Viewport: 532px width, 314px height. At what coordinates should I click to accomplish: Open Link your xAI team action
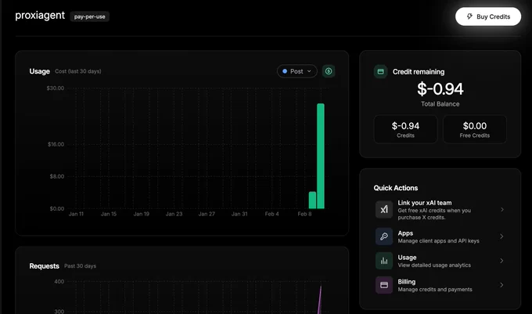click(440, 209)
